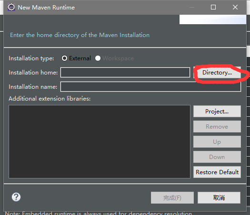Click the 'Additional extension libraries:' label
The height and width of the screenshot is (215, 250).
(x=50, y=99)
